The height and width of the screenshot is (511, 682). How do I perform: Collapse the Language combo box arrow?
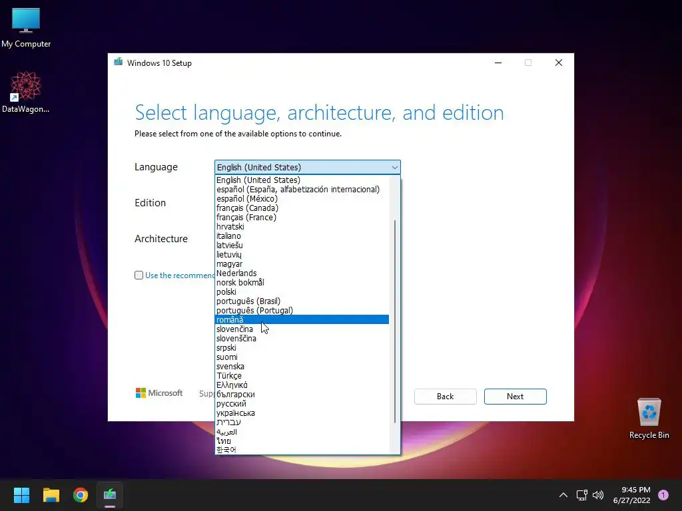tap(394, 167)
